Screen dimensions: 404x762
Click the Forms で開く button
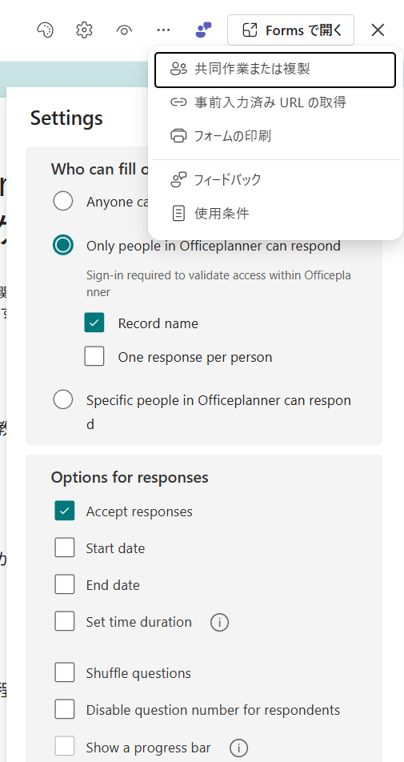(290, 30)
